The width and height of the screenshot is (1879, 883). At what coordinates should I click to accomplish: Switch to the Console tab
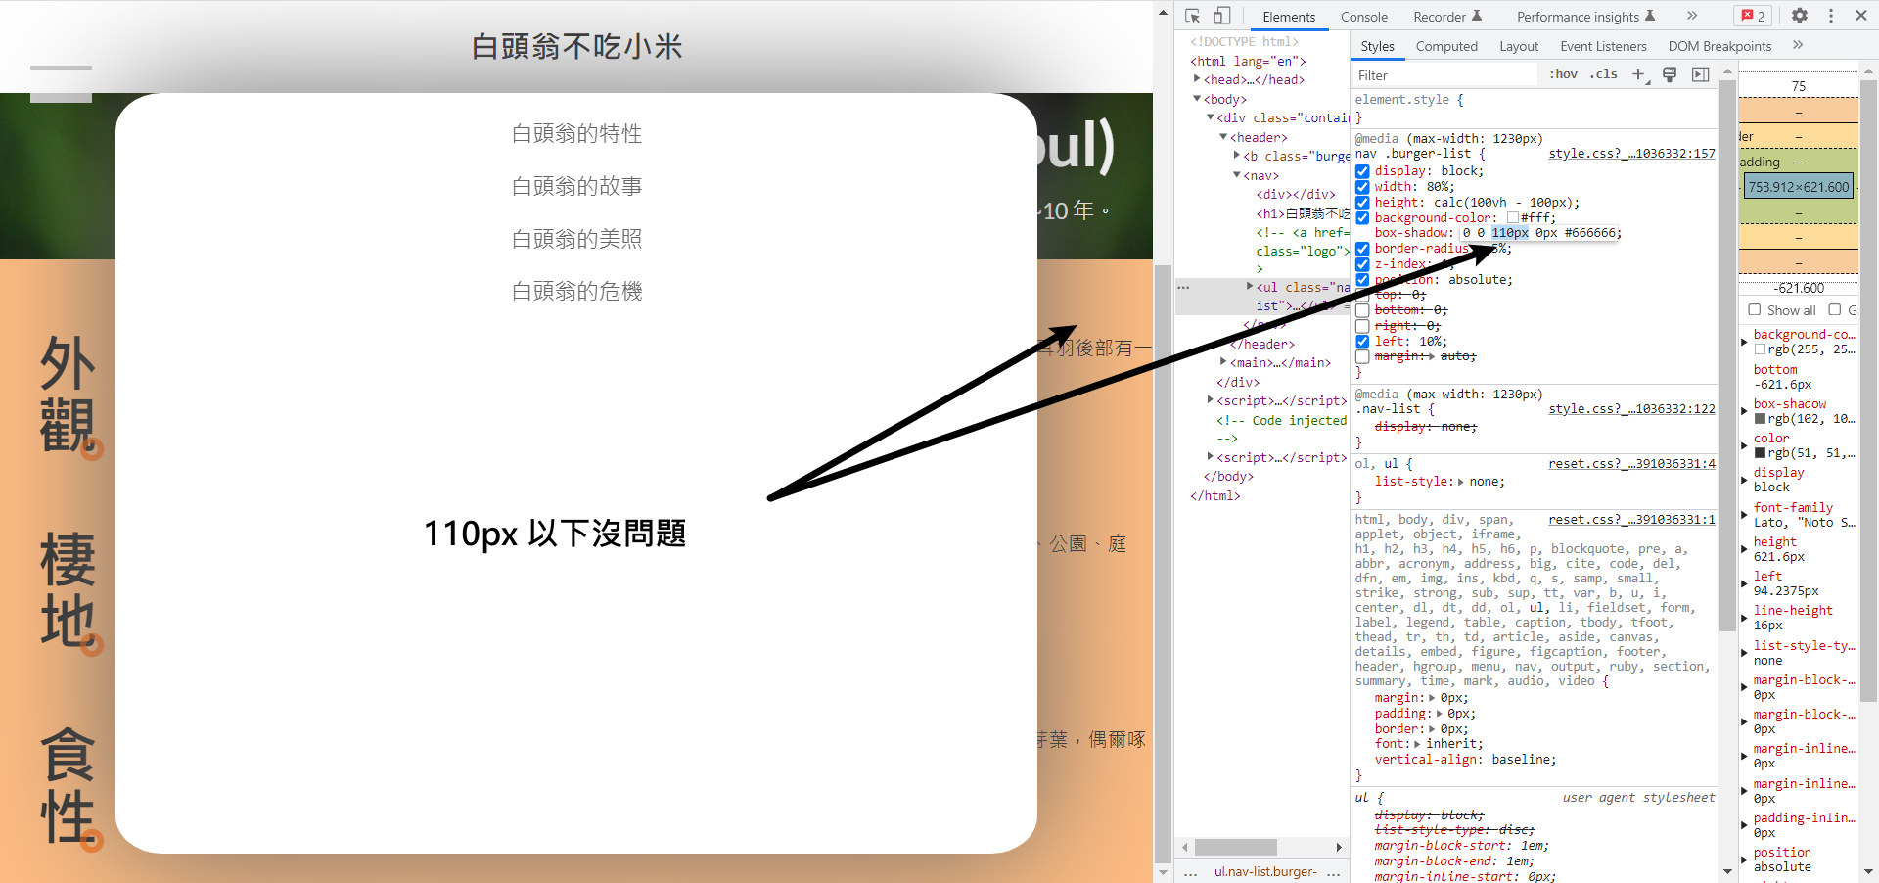tap(1363, 17)
